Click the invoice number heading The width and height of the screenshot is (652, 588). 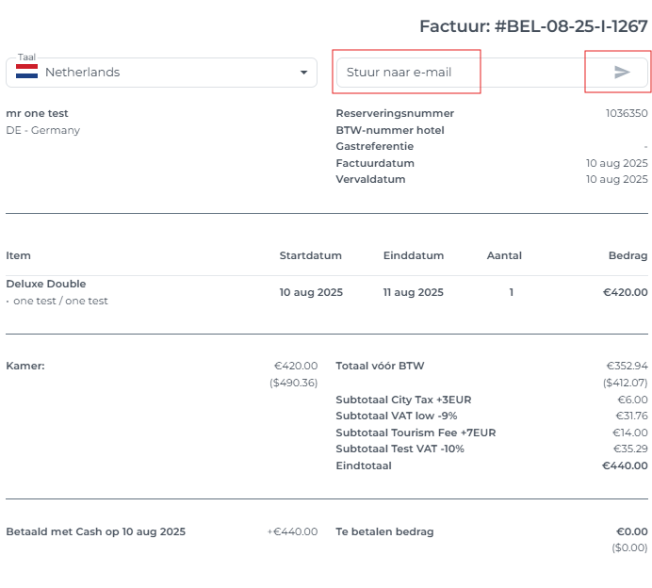(x=533, y=26)
